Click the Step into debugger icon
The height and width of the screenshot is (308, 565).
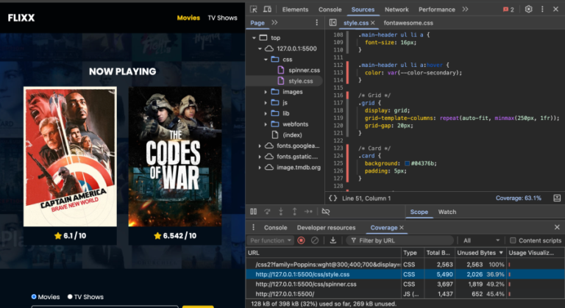281,212
